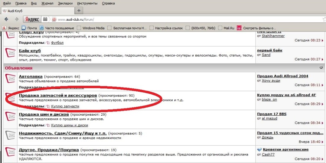Image resolution: width=326 pixels, height=163 pixels.
Task: Open Куплю шины и диски subforum
Action: pos(70,125)
